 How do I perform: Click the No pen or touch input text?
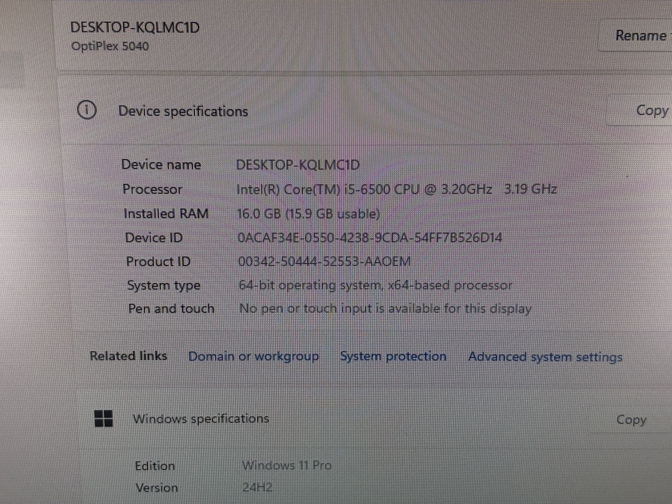(x=385, y=309)
